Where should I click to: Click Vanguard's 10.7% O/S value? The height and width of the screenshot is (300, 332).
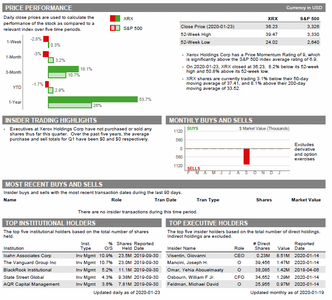point(106,263)
